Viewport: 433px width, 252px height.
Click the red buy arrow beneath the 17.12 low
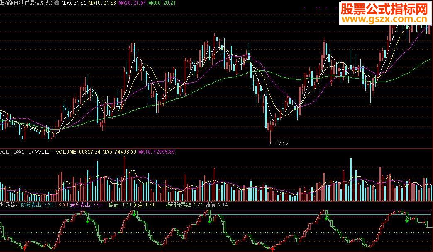(x=273, y=249)
